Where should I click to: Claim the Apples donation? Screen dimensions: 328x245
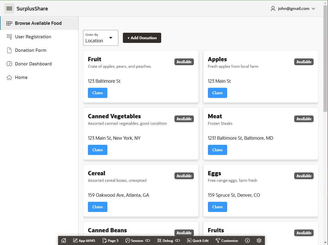pos(217,93)
